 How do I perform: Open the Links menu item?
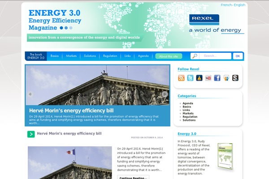pos(127,56)
